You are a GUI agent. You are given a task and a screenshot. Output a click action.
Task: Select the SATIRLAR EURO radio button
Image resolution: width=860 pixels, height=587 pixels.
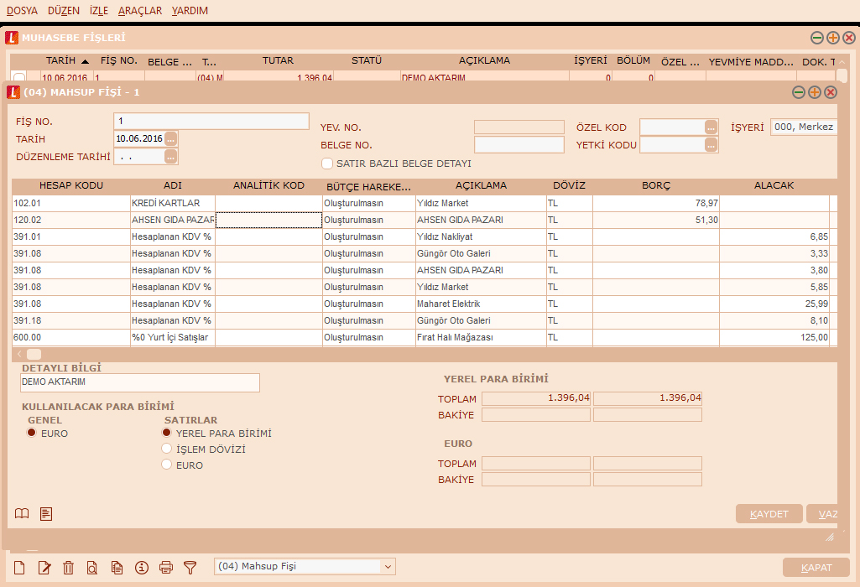click(x=167, y=465)
